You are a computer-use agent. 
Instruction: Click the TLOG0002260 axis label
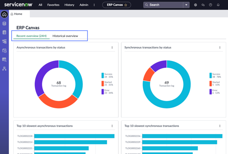(x=133, y=148)
